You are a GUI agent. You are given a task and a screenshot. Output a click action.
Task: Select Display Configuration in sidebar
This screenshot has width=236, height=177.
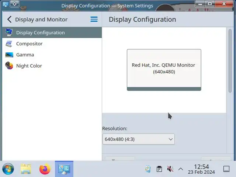[x=52, y=32]
